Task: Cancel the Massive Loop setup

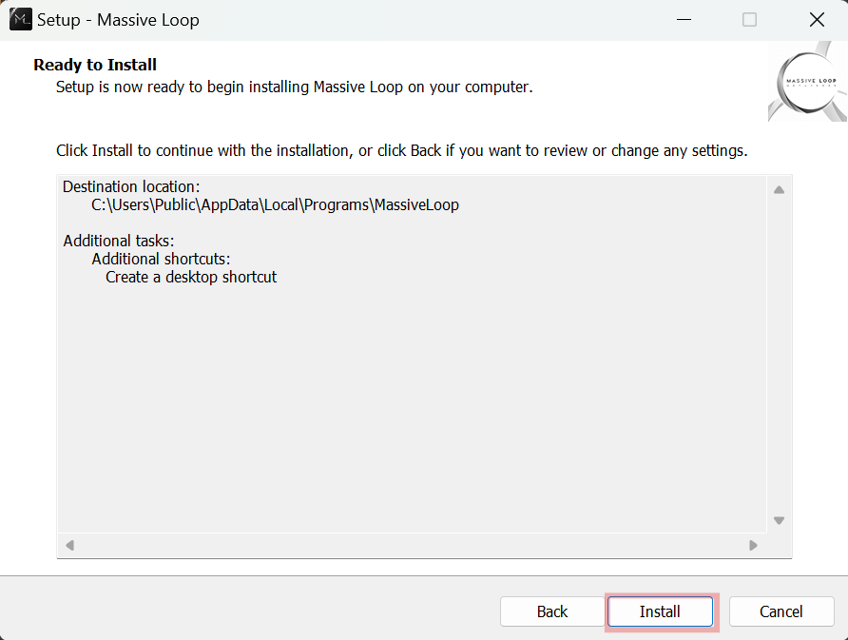Action: 781,611
